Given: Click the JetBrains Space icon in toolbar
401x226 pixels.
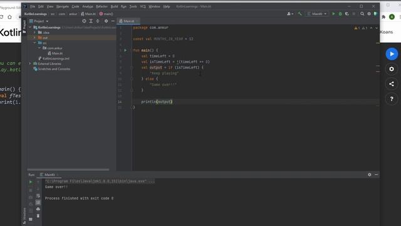Looking at the screenshot, I should pos(376,14).
